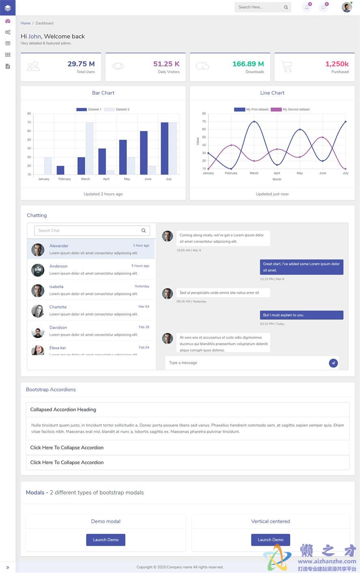The height and width of the screenshot is (573, 360).
Task: Select the grid sidebar icon
Action: [8, 55]
